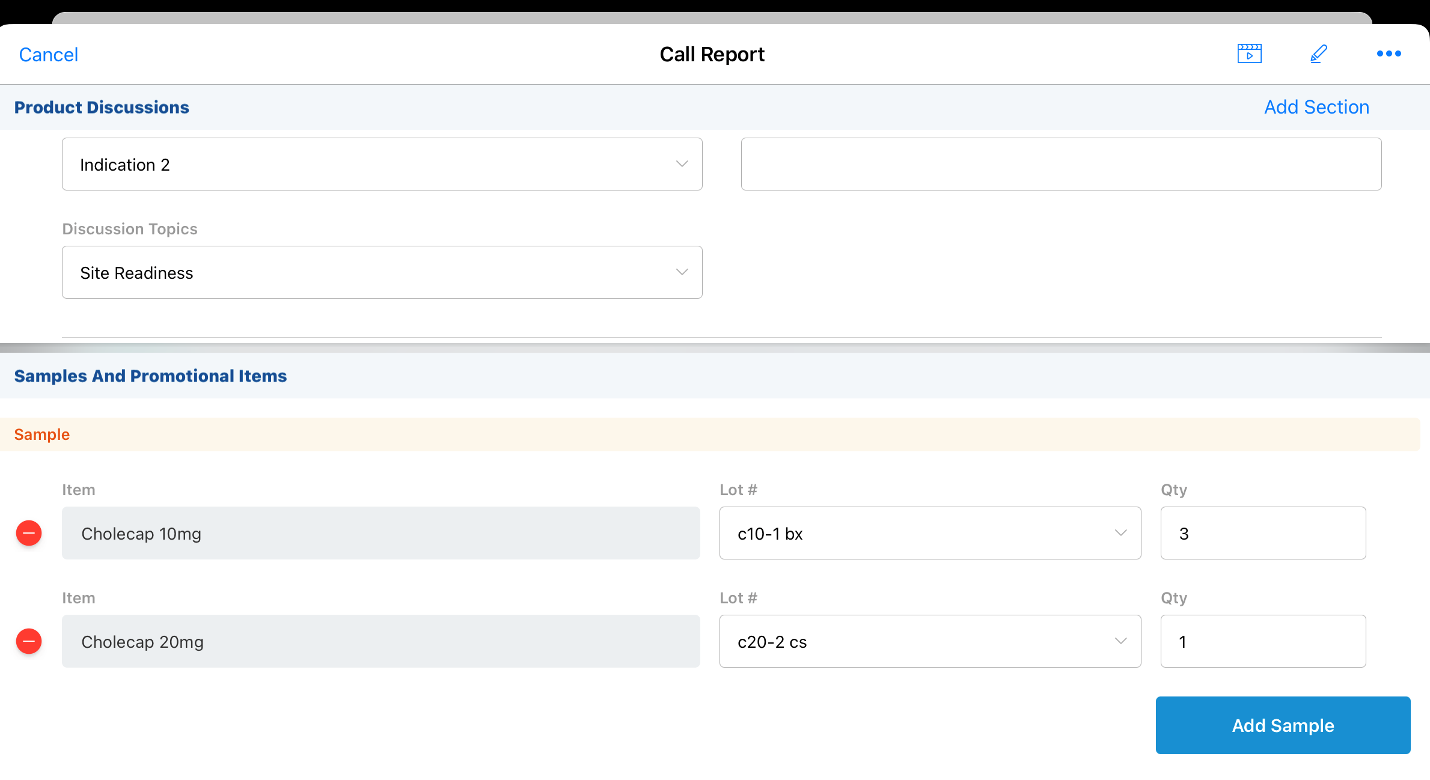1430x780 pixels.
Task: Click the Add Sample button
Action: coord(1283,725)
